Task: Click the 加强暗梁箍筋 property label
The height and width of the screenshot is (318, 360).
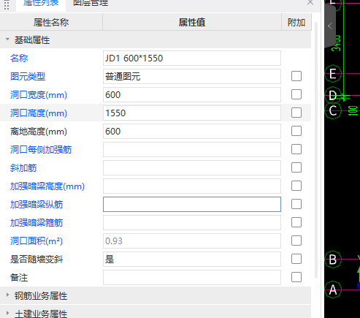Action: click(37, 223)
